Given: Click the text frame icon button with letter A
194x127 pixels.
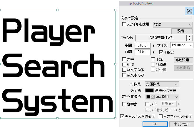Looking at the screenshot, I should point(189,11).
